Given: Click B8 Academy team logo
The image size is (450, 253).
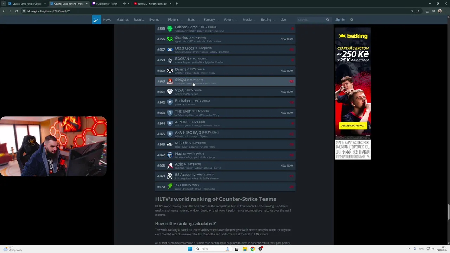Looking at the screenshot, I should 170,176.
